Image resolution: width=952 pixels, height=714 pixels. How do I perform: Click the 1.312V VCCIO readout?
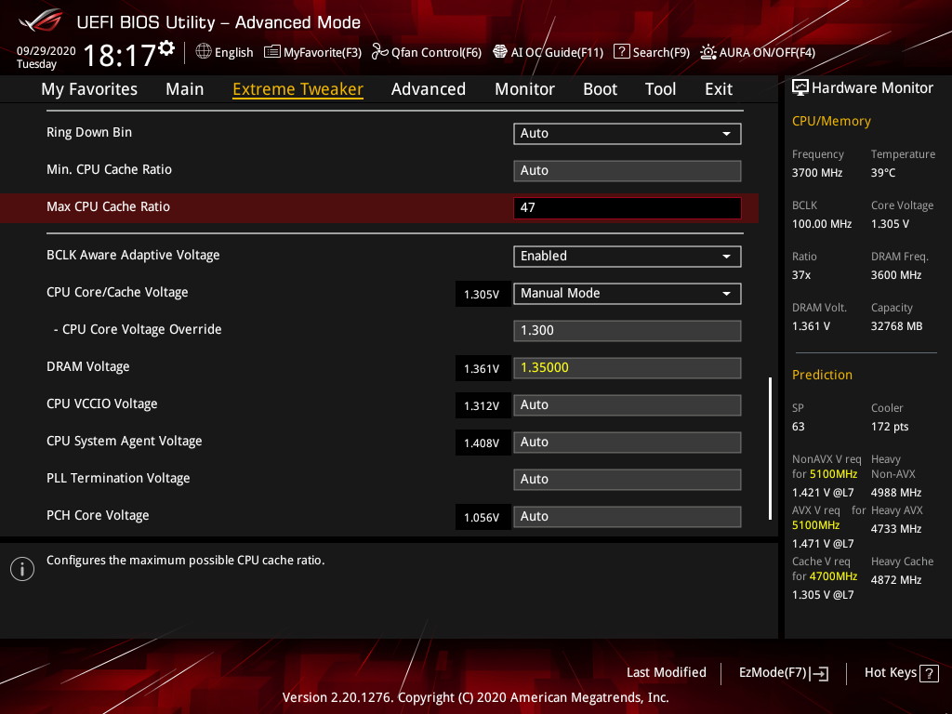pyautogui.click(x=482, y=405)
